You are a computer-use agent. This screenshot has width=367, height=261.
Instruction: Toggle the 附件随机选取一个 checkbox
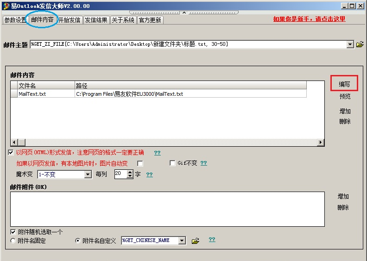[13, 232]
